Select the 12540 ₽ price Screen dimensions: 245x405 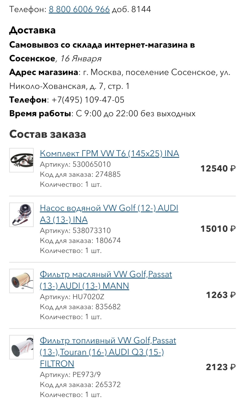point(218,168)
